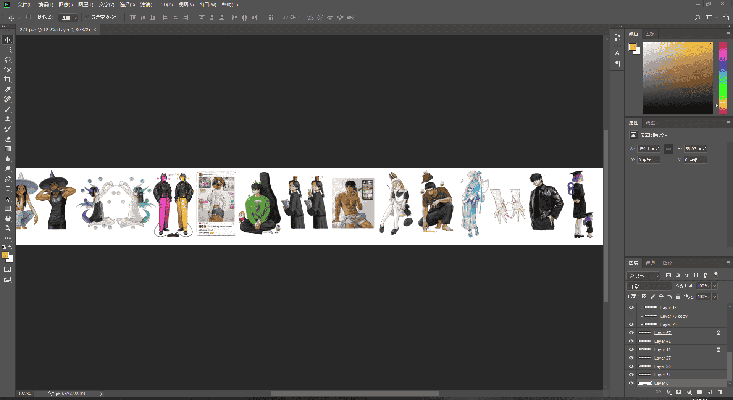
Task: Open the 文件(F) menu
Action: tap(25, 5)
